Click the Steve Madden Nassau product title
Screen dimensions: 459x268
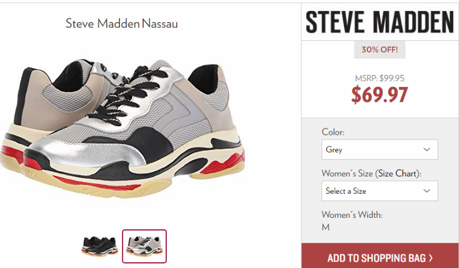coord(122,24)
